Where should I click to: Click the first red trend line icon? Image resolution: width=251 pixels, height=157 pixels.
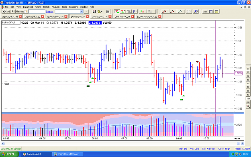coord(164,12)
